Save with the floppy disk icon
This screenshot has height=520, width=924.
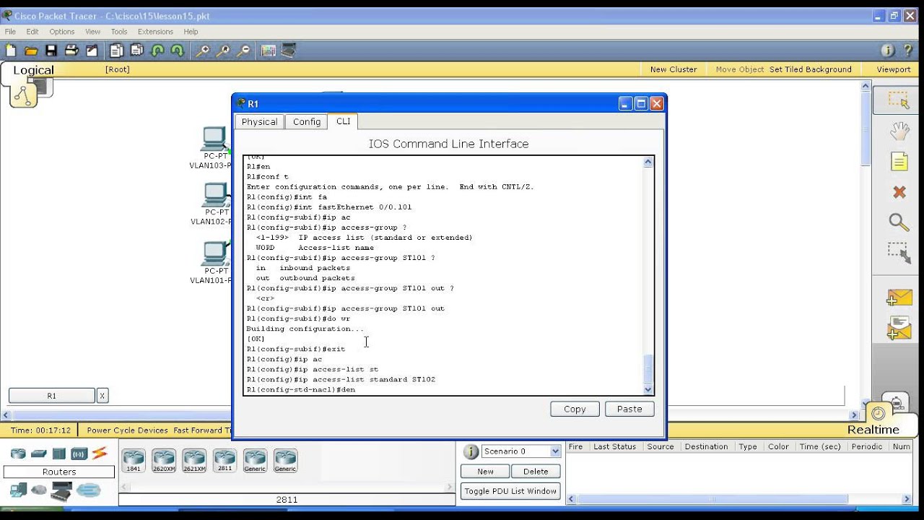click(x=51, y=51)
